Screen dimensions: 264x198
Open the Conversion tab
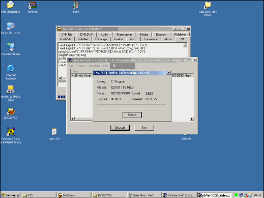click(x=151, y=39)
